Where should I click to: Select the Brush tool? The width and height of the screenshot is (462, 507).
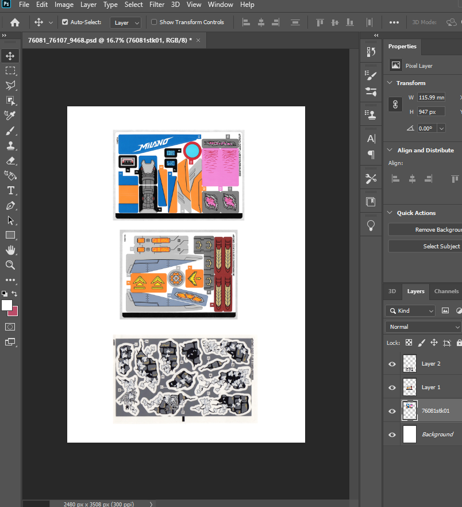[x=10, y=131]
